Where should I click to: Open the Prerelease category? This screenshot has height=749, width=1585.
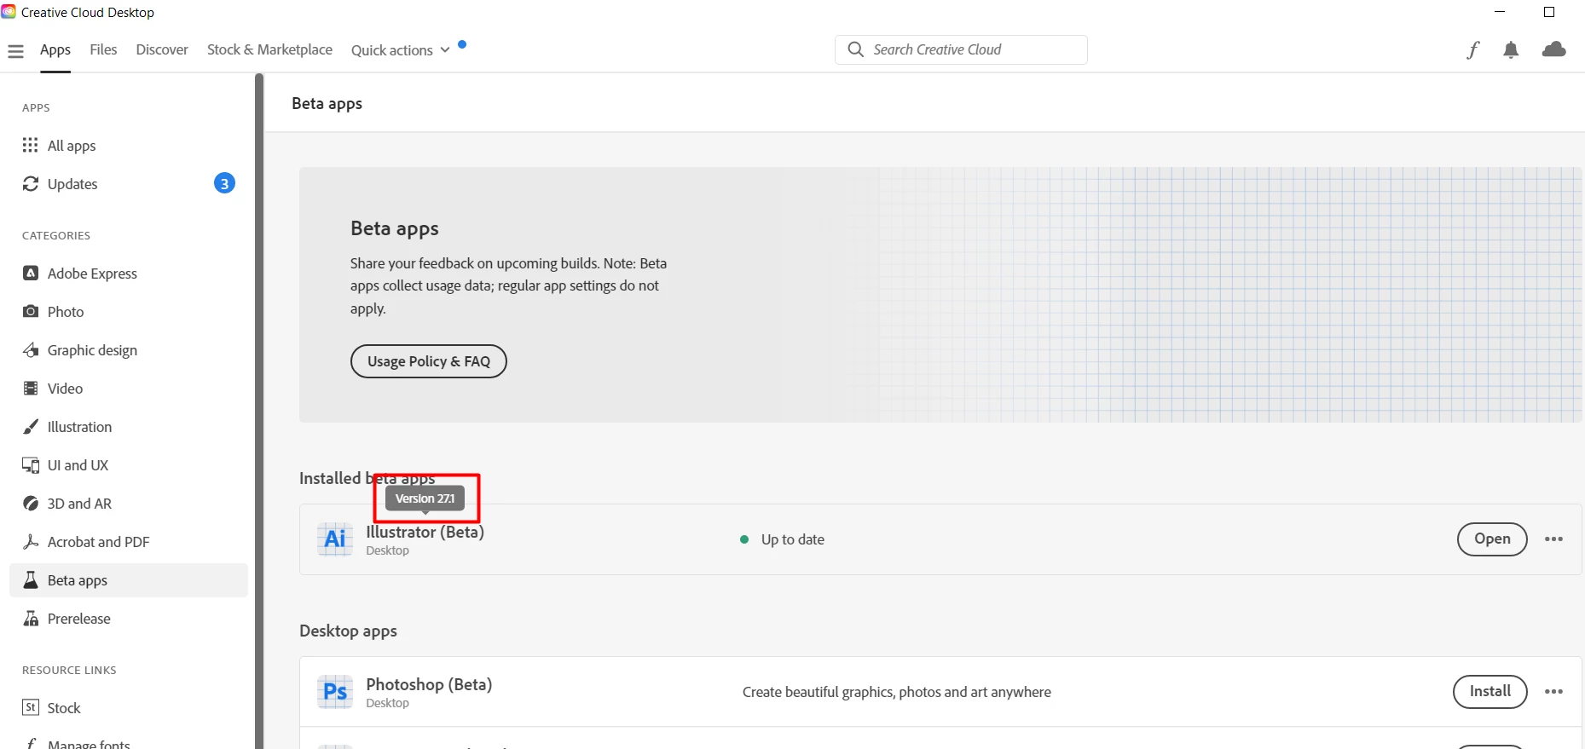[x=129, y=619]
